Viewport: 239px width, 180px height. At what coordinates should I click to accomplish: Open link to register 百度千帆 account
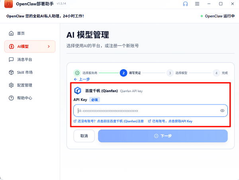point(109,121)
